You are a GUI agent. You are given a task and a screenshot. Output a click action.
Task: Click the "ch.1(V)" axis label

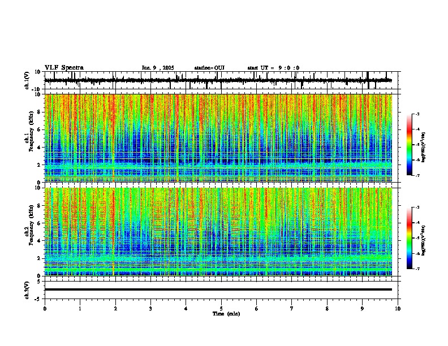click(x=27, y=80)
